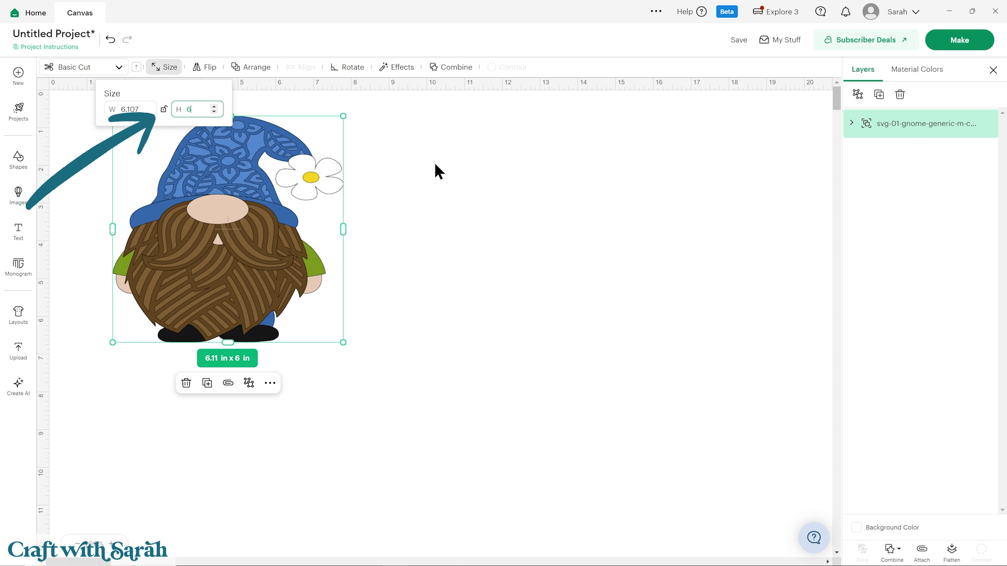Duplicate selection from floating toolbar
The width and height of the screenshot is (1007, 566).
[x=207, y=383]
